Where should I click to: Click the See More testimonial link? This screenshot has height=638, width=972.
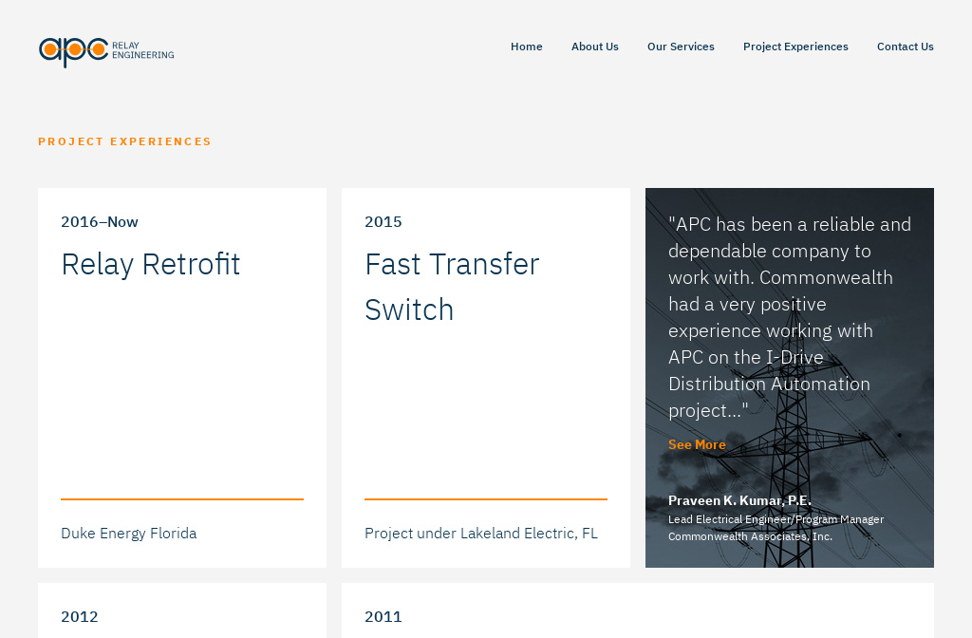pos(697,443)
